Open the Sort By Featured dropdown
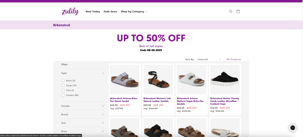This screenshot has width=303, height=137. pyautogui.click(x=209, y=59)
